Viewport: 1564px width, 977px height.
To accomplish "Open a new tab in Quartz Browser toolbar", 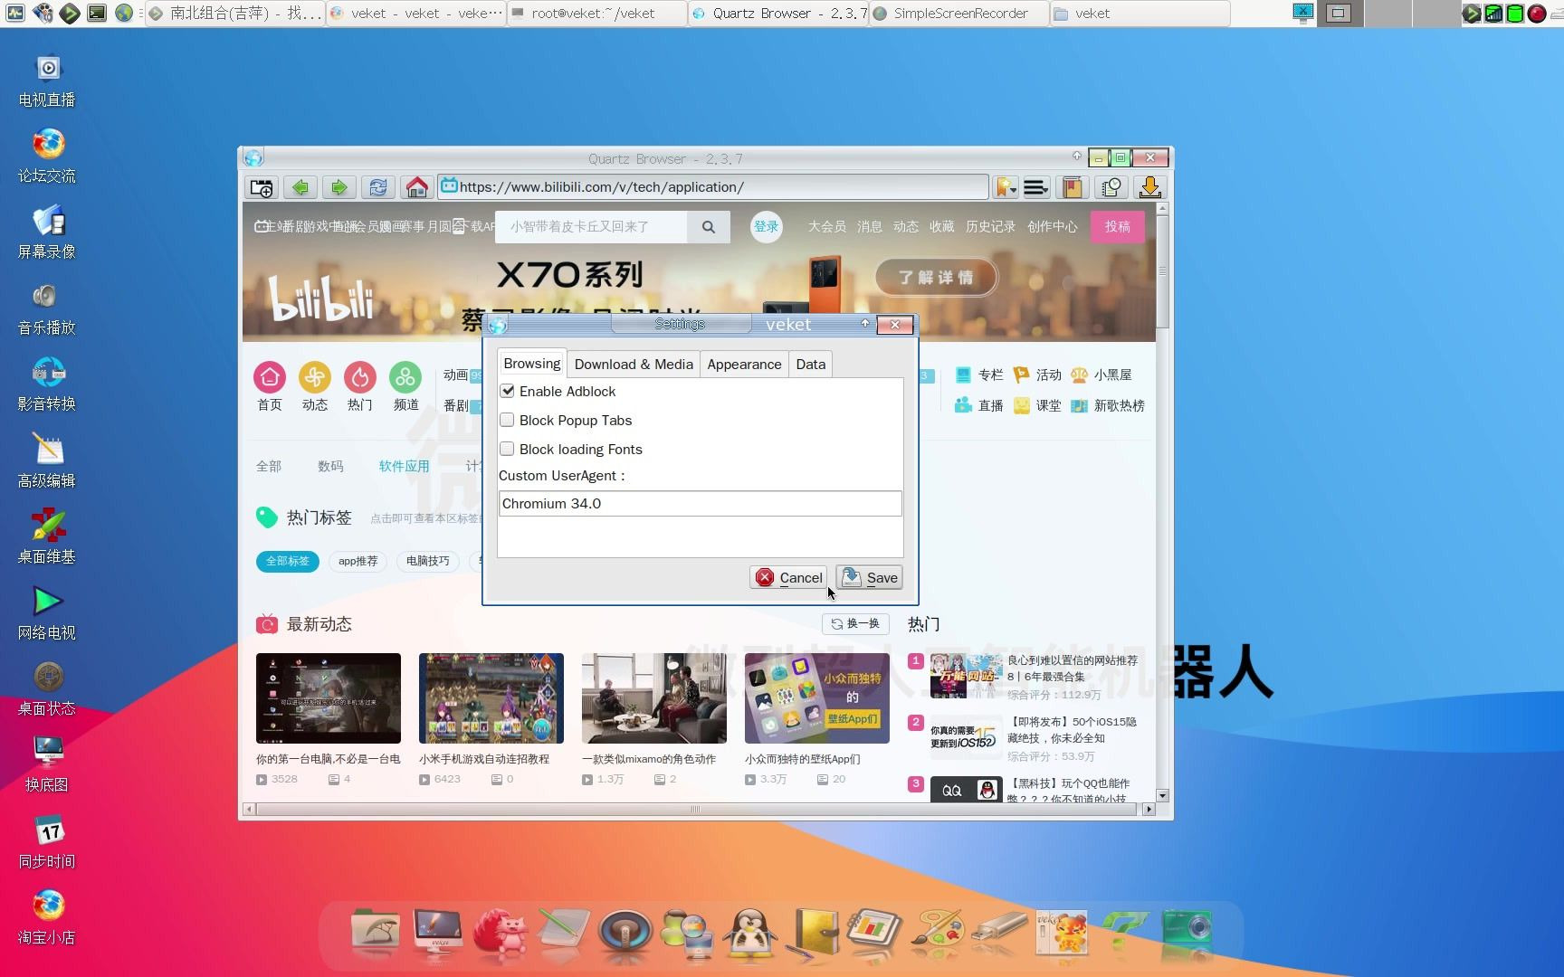I will coord(262,187).
